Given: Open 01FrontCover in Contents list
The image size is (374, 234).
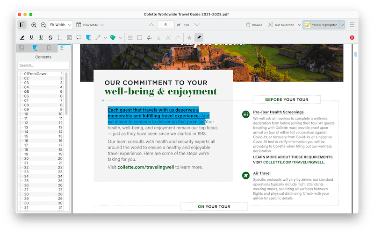Looking at the screenshot, I should point(36,74).
